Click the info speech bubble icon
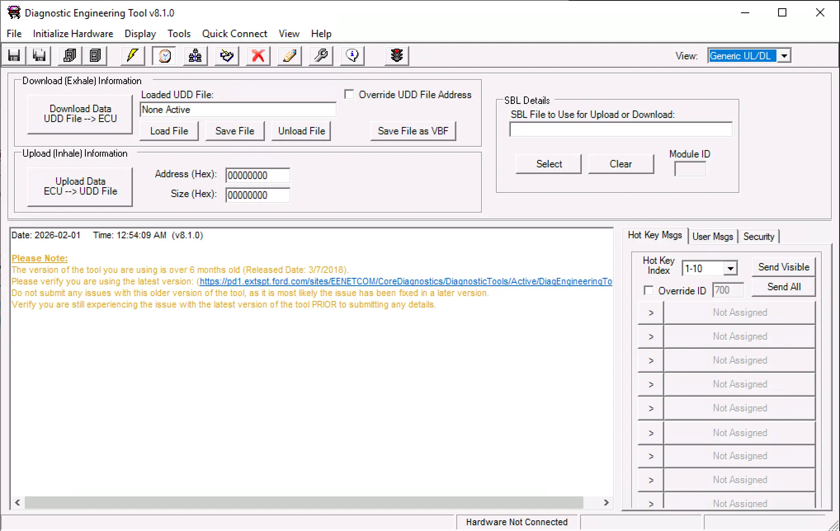The height and width of the screenshot is (531, 840). coord(352,56)
